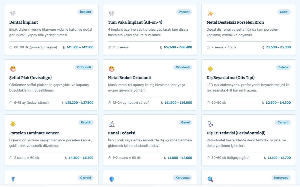Select the İmplant tag on Dental İmplant card
This screenshot has height=187, width=300.
85,12
